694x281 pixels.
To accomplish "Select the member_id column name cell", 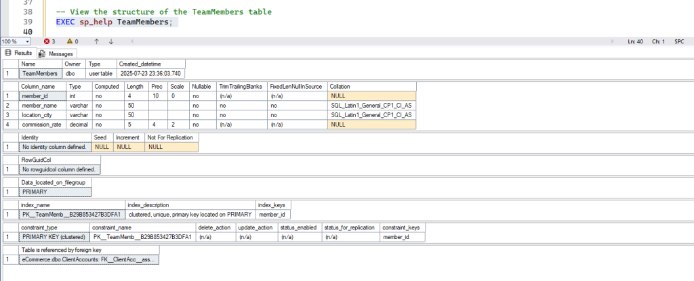I will pos(43,95).
